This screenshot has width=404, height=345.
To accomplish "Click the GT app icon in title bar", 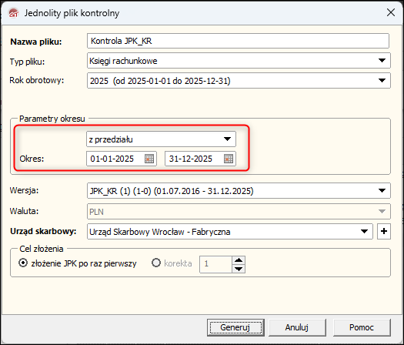I will click(x=13, y=13).
